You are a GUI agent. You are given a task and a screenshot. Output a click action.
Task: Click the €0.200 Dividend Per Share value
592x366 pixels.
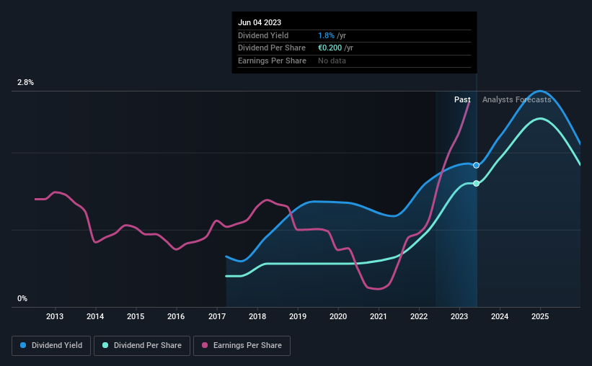(330, 48)
